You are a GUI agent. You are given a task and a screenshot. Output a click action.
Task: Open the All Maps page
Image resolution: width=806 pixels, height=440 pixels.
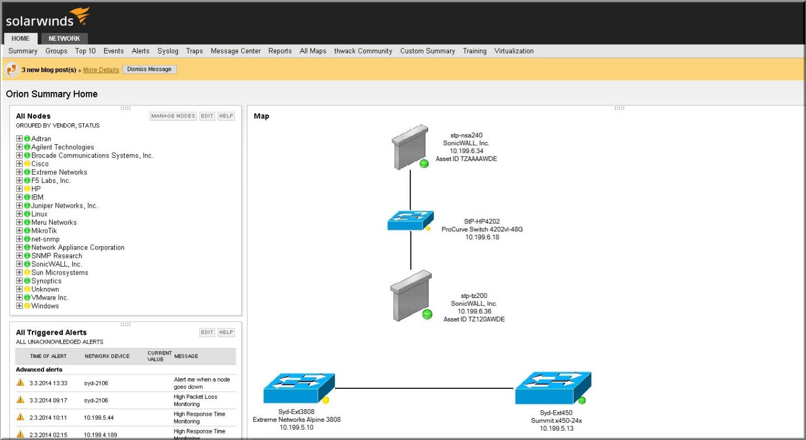pos(313,51)
